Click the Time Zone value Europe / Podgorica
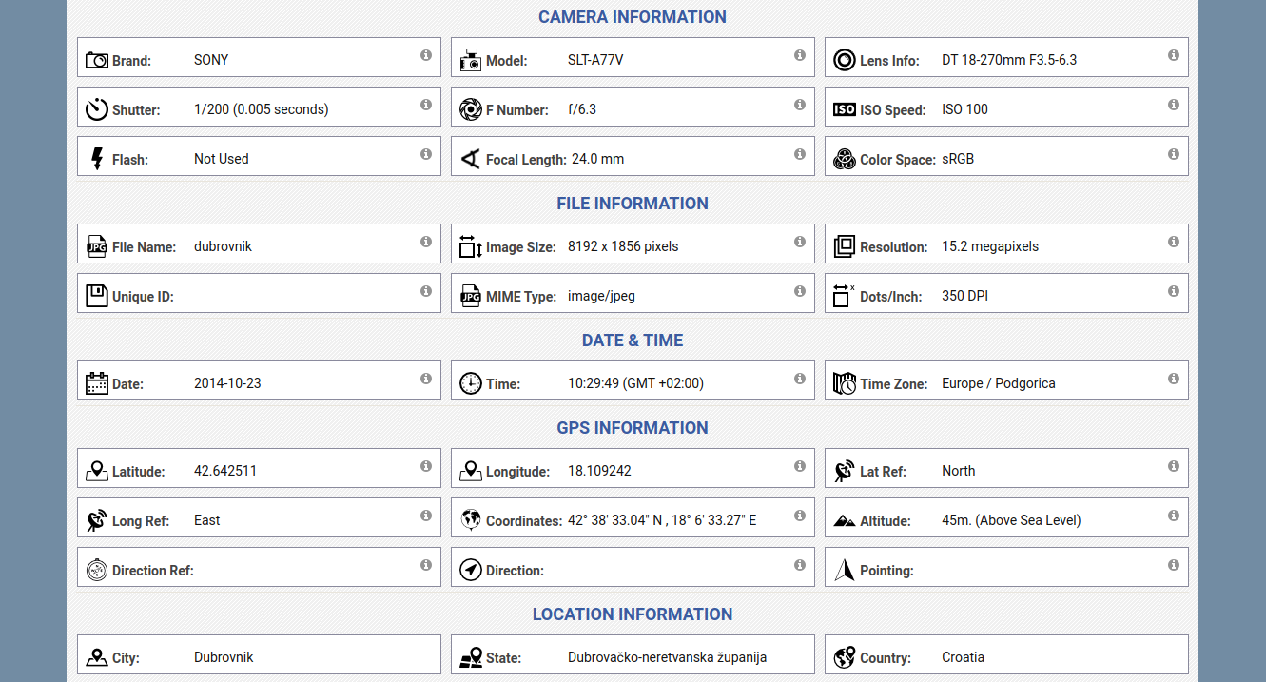Viewport: 1266px width, 682px height. tap(999, 383)
